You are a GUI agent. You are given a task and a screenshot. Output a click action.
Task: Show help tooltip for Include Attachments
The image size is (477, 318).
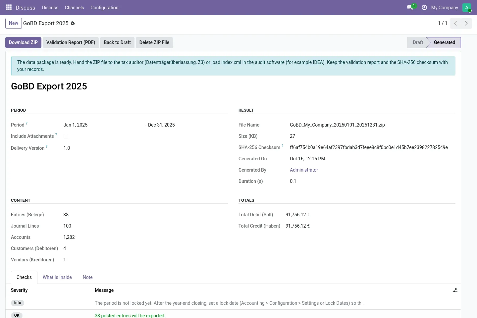click(x=56, y=134)
